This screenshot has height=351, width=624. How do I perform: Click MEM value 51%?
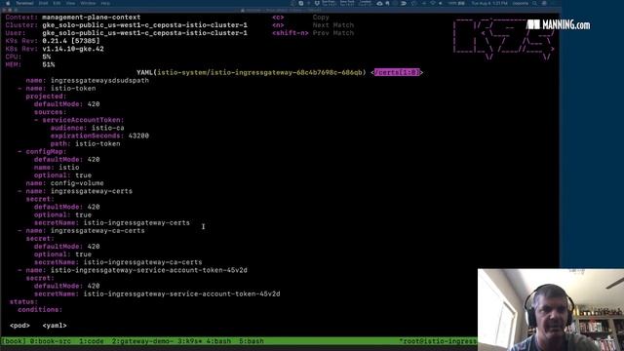48,64
